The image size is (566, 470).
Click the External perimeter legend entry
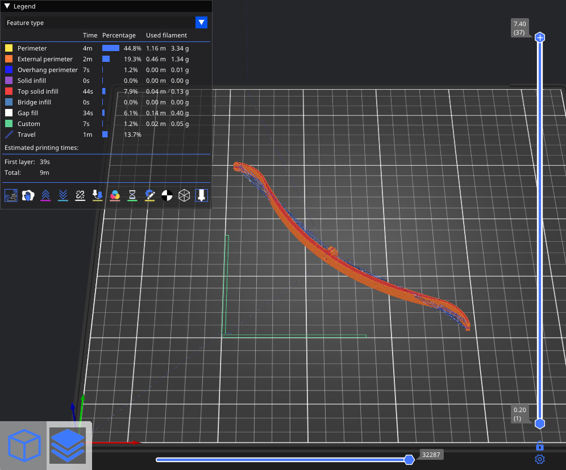pyautogui.click(x=45, y=59)
